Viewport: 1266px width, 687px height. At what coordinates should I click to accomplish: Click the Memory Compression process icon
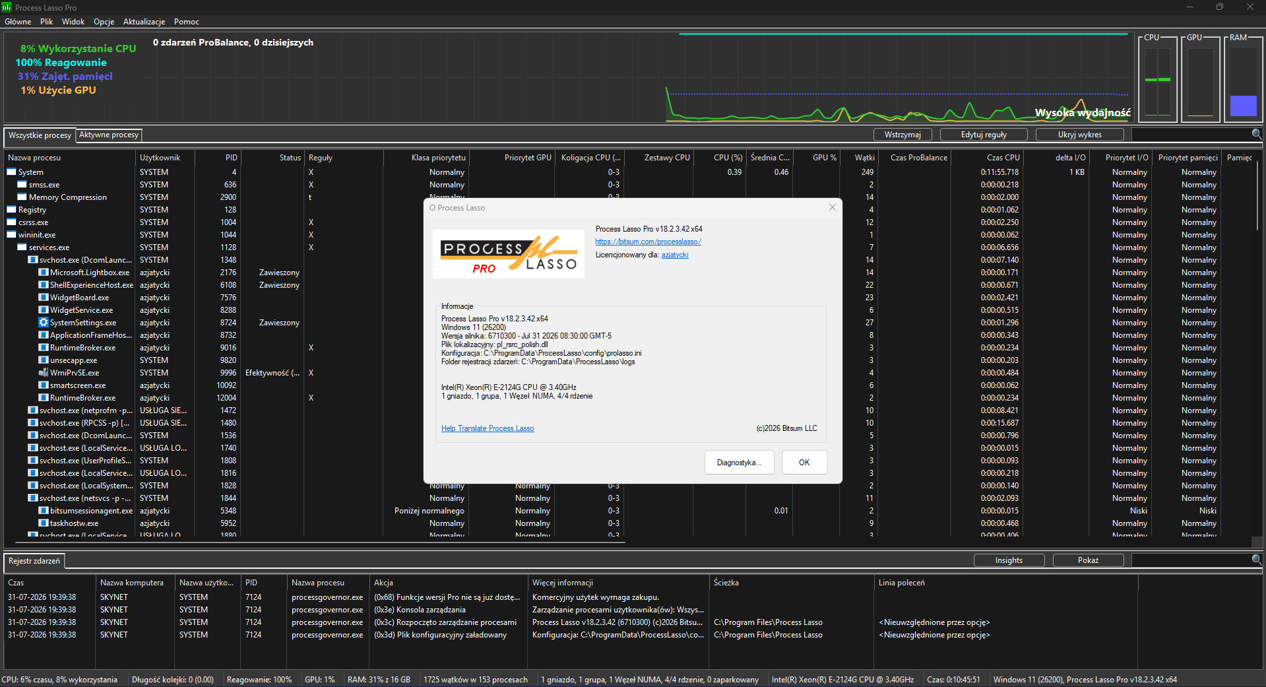(22, 197)
